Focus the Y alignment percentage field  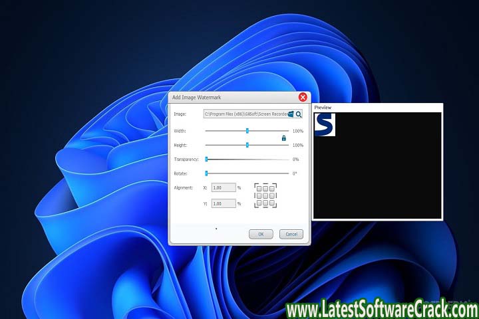coord(223,203)
